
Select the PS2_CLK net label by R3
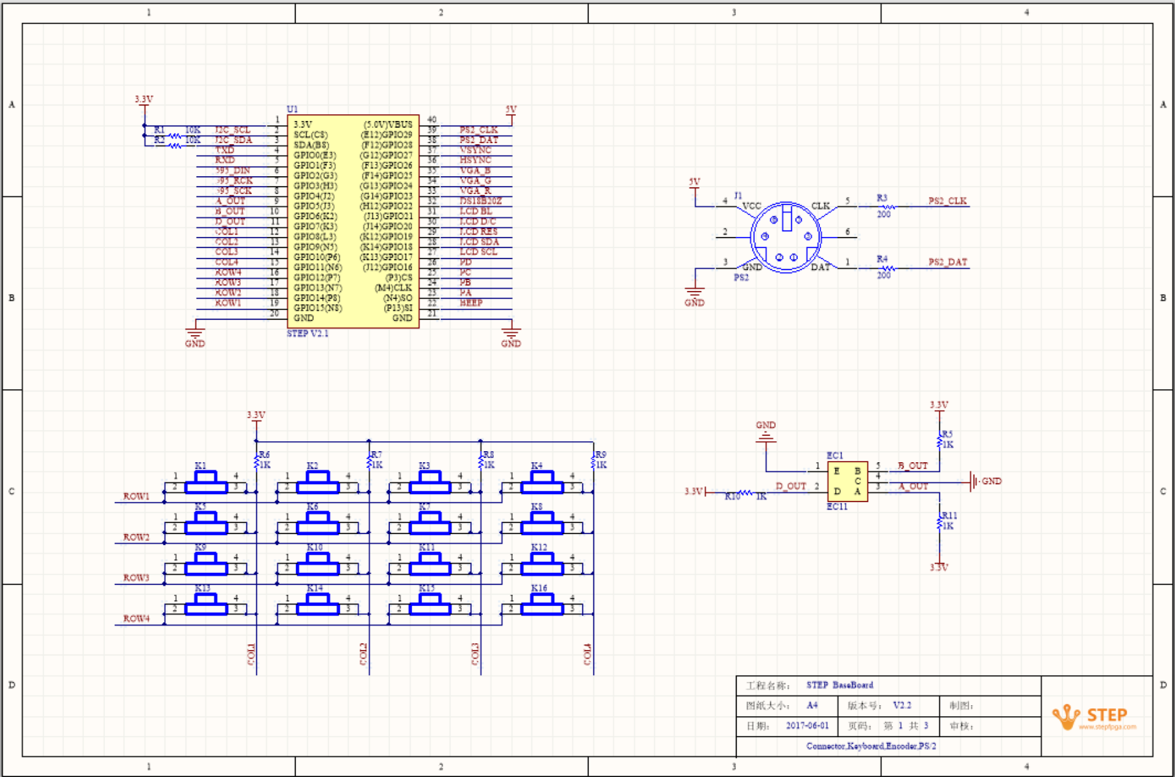tap(948, 201)
